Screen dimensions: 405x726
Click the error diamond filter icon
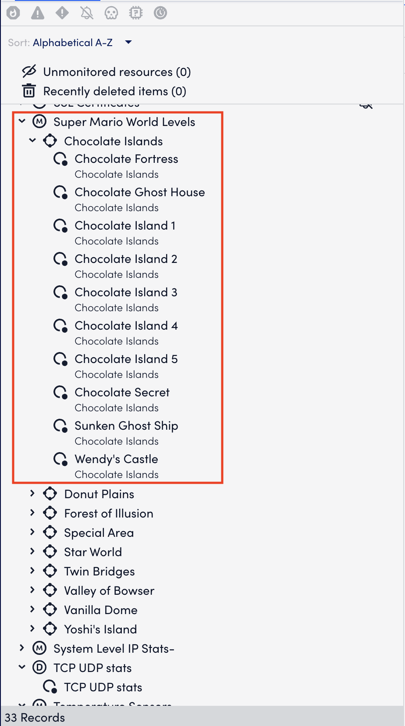62,13
